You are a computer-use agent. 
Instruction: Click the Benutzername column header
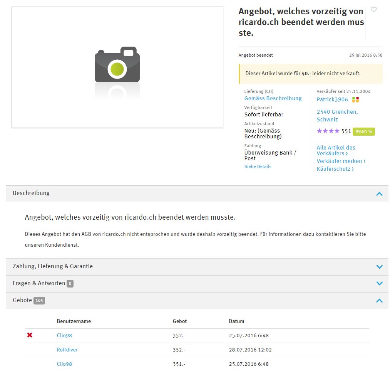(74, 321)
